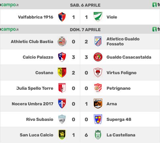Screen dimensions: 160x147
Task: Click the SAB. 6 APRILE date header
Action: pyautogui.click(x=85, y=5)
